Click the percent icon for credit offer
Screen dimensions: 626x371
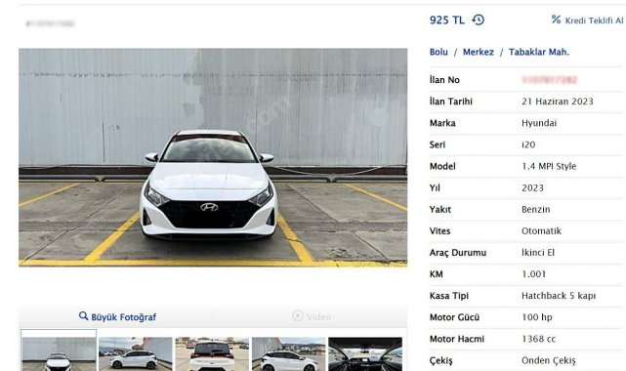click(556, 20)
